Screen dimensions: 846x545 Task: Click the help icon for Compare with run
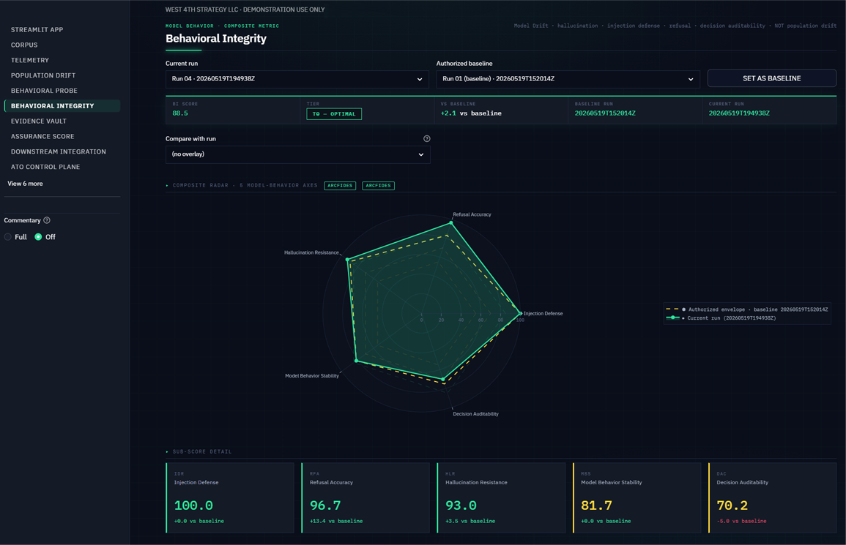[x=427, y=138]
